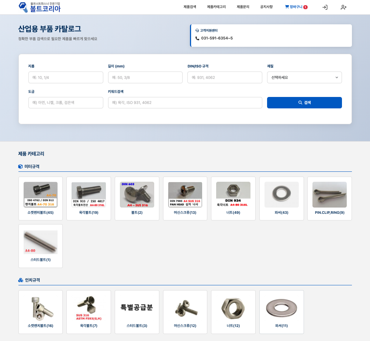
Task: Click the 지름 input field
Action: pyautogui.click(x=66, y=77)
